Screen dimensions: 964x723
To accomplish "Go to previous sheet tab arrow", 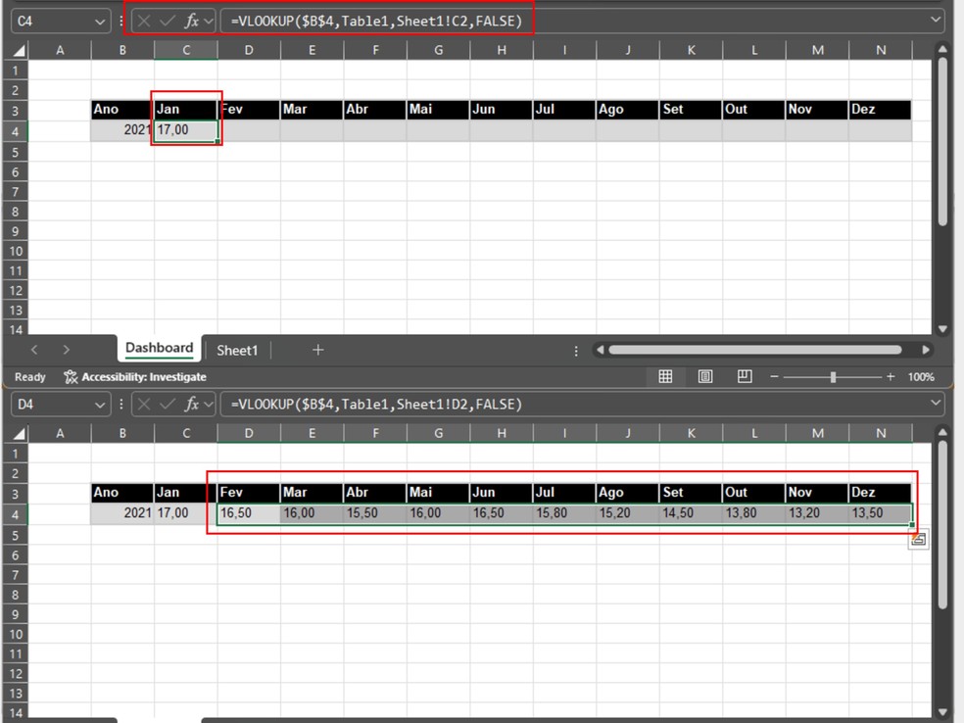I will click(x=34, y=350).
